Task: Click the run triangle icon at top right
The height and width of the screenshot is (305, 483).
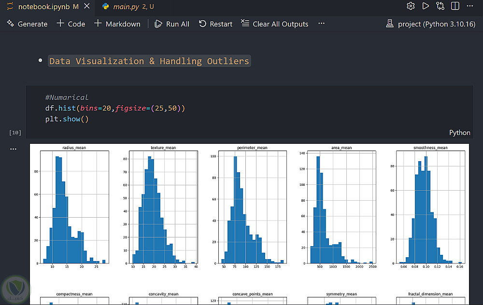Action: [426, 6]
